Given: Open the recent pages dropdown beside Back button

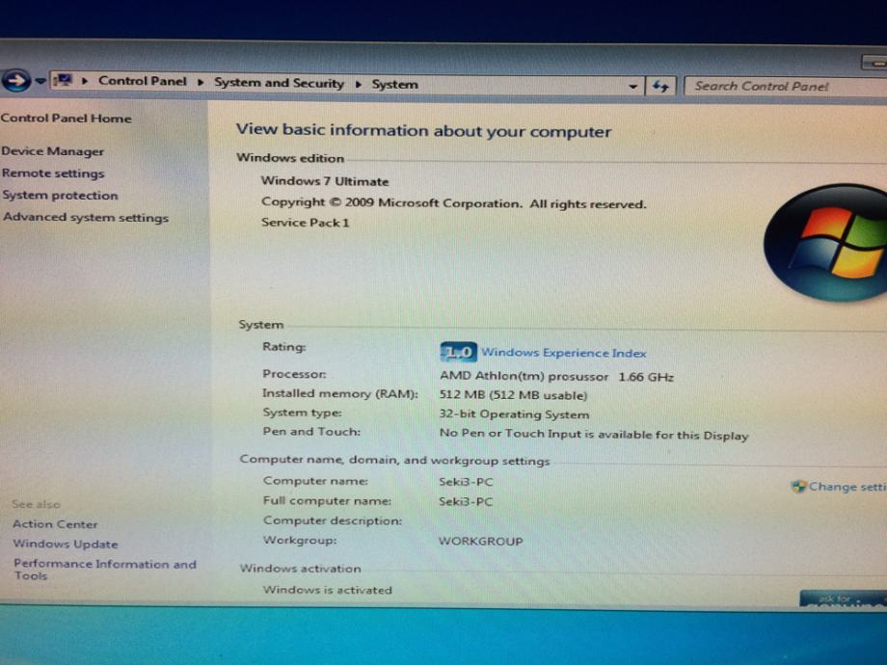Looking at the screenshot, I should point(40,81).
